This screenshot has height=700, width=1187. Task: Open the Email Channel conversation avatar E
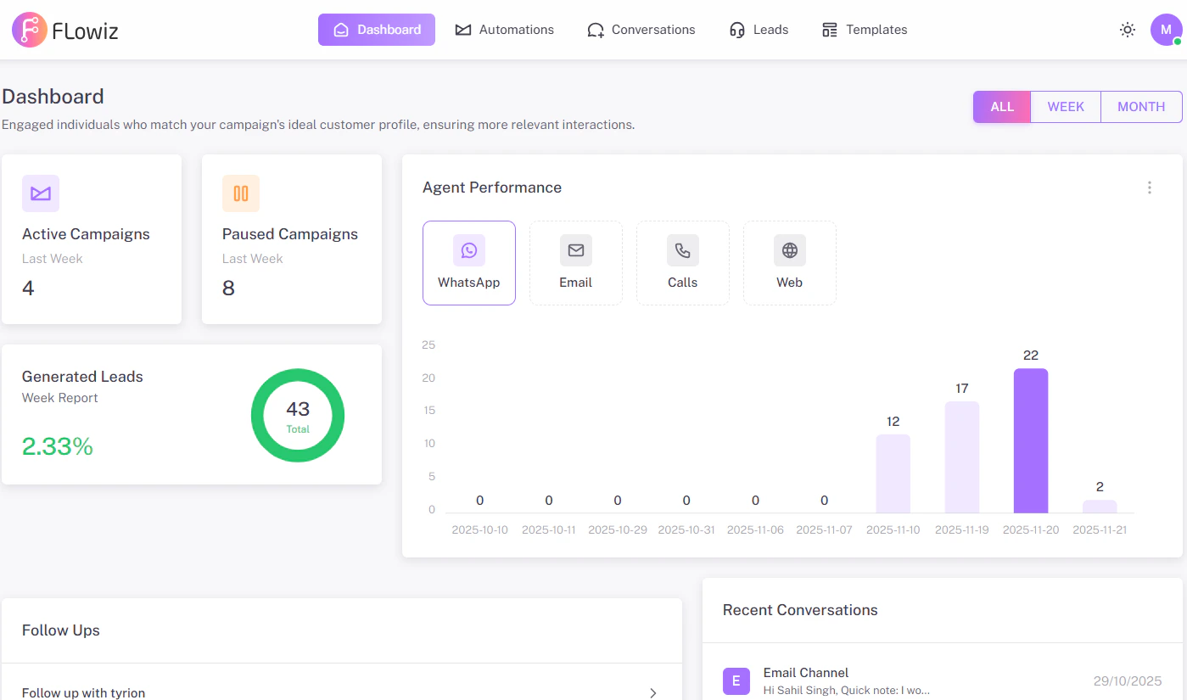pyautogui.click(x=736, y=680)
